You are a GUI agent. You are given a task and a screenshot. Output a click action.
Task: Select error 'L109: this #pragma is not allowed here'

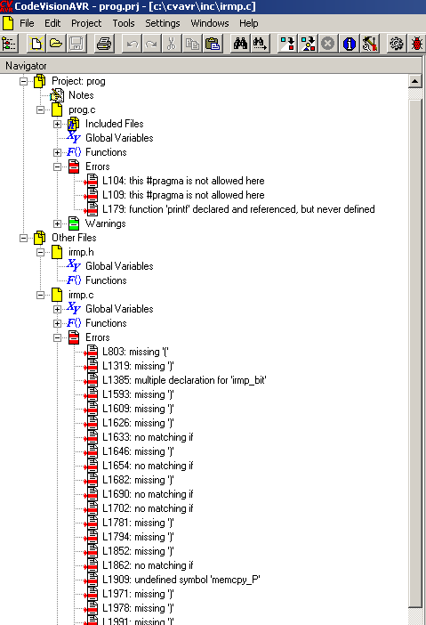[x=183, y=195]
